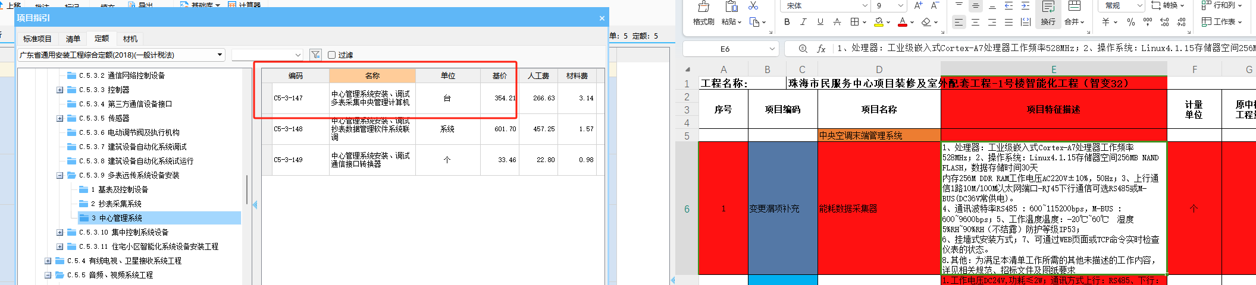Decrease font size with A- icon

[935, 5]
